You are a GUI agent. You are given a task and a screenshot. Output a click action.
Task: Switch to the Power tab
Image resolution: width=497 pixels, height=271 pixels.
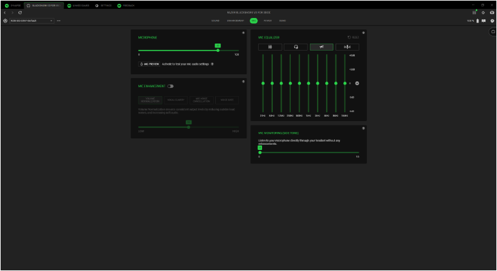(268, 21)
